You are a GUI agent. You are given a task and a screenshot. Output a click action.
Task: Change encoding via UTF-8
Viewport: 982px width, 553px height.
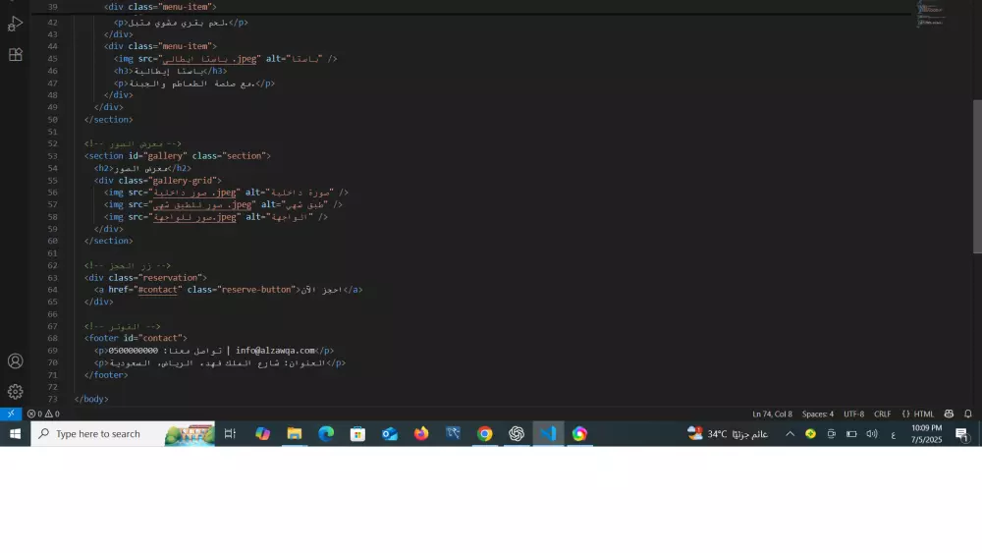pyautogui.click(x=853, y=414)
